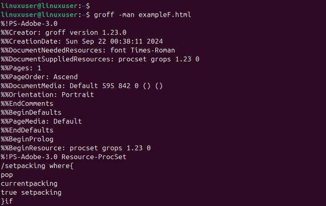Image resolution: width=326 pixels, height=206 pixels.
Task: Click the %%BeginDefaults line
Action: click(31, 112)
